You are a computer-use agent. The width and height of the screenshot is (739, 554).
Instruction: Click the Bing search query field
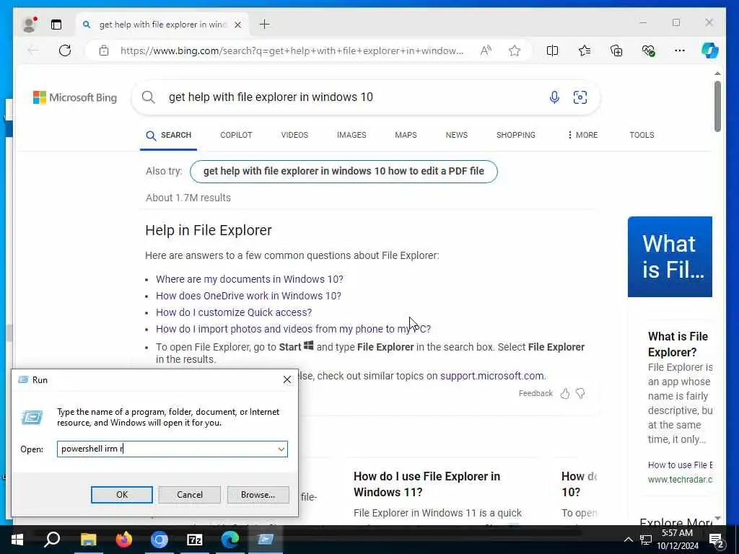[271, 97]
